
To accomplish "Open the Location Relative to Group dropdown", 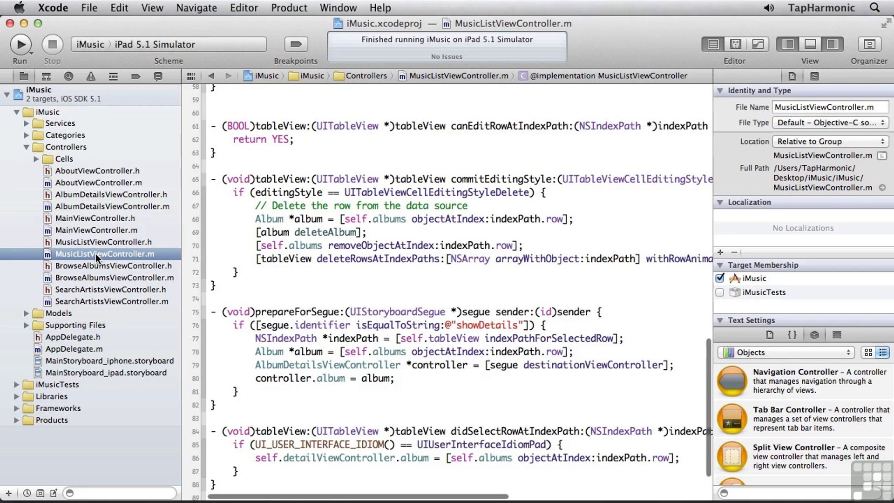I will [x=830, y=141].
